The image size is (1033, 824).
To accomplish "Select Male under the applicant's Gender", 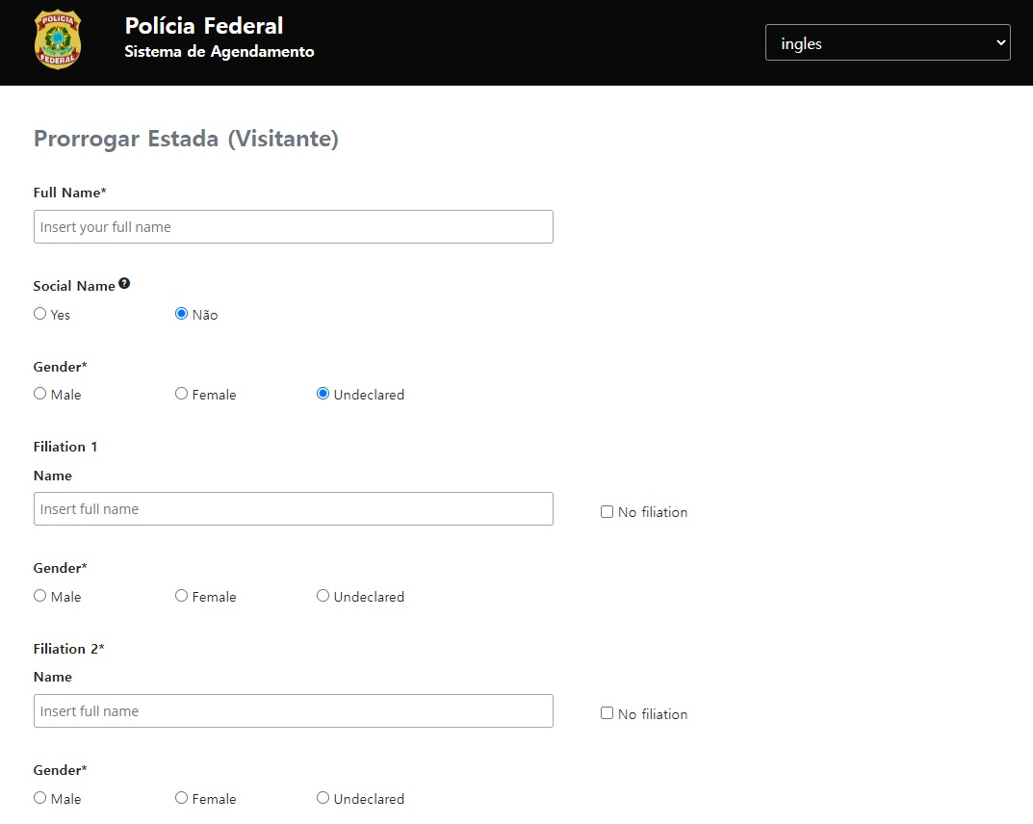I will click(40, 394).
